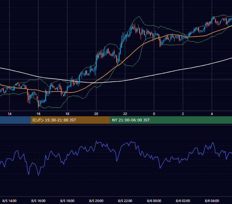This screenshot has height=204, width=232.
Task: Click the 16 hour axis label
Action: click(x=38, y=114)
